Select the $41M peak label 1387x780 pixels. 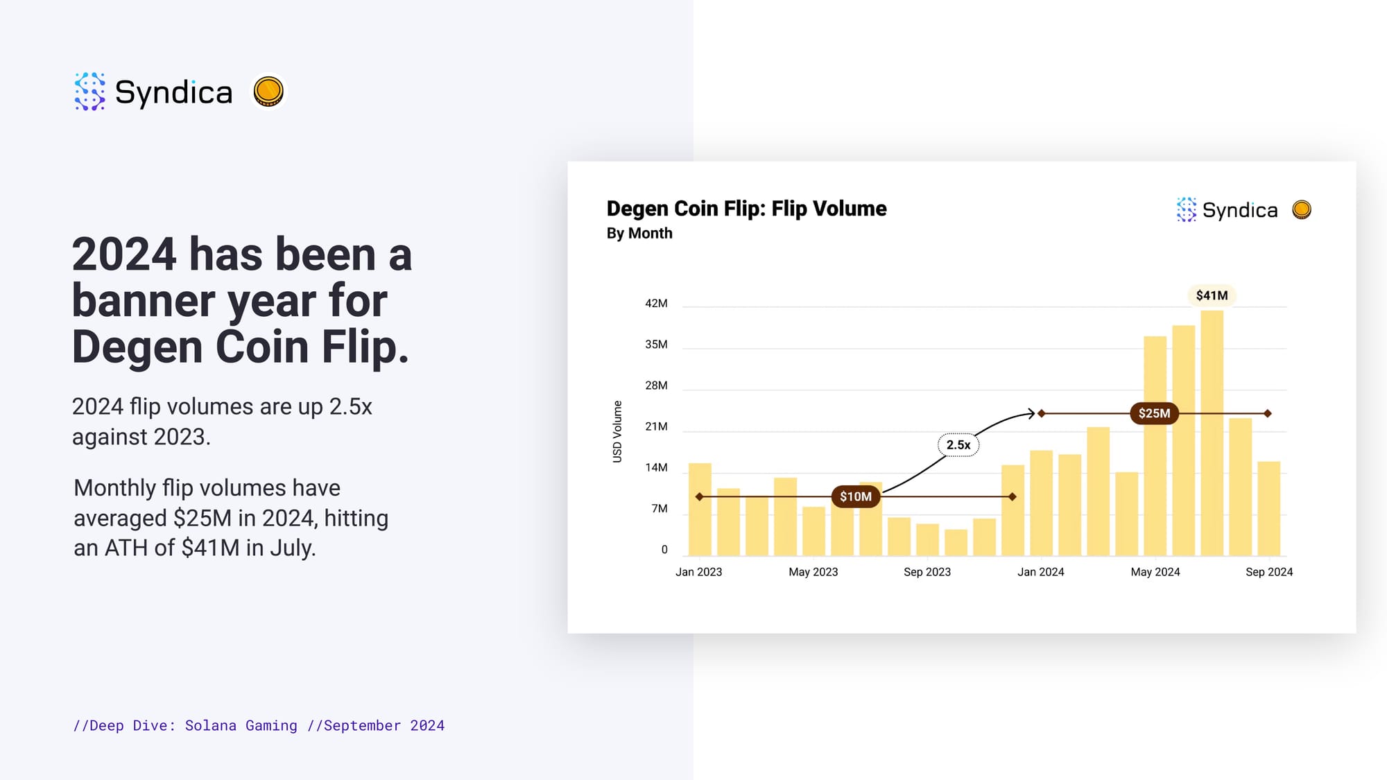pos(1212,295)
